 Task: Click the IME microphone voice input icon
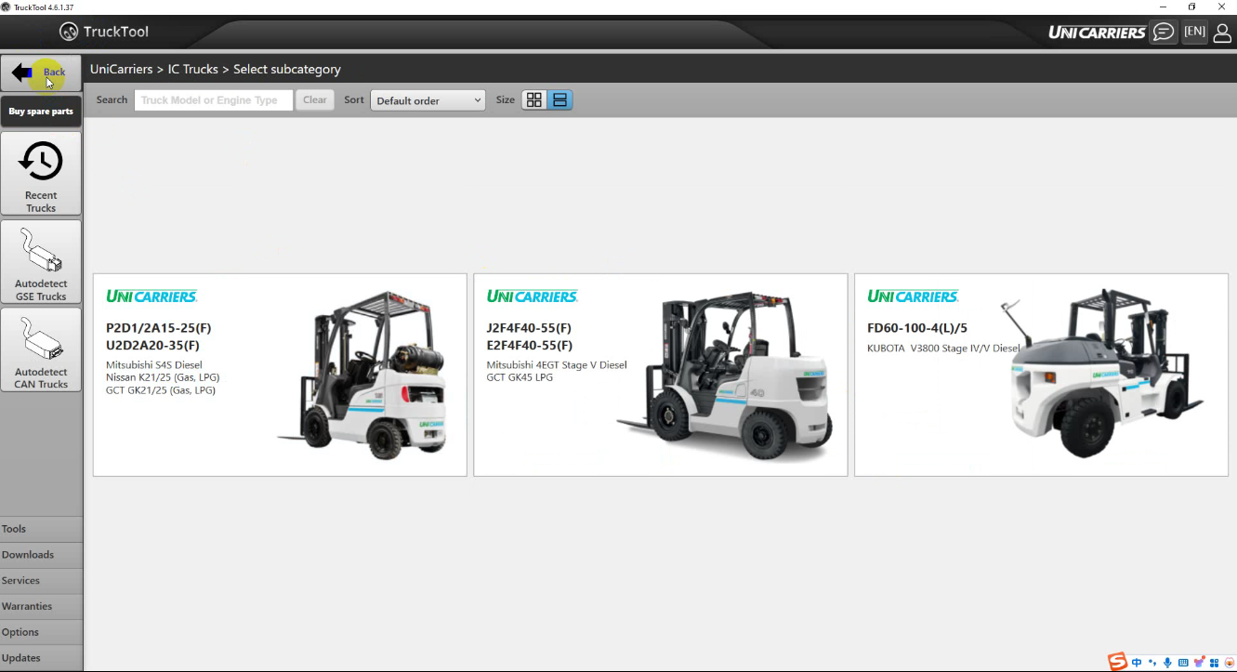pos(1167,663)
